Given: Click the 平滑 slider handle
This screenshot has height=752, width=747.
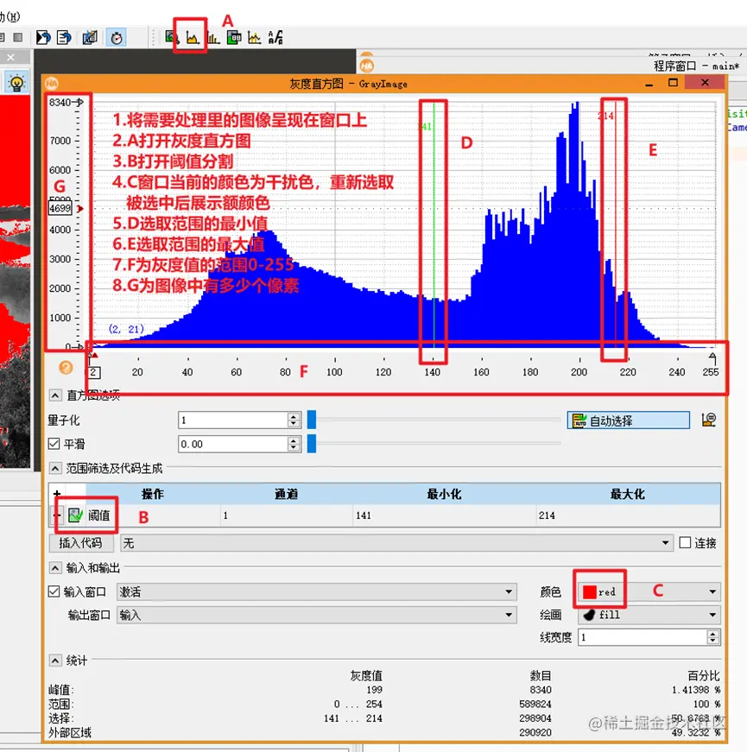Looking at the screenshot, I should point(312,444).
